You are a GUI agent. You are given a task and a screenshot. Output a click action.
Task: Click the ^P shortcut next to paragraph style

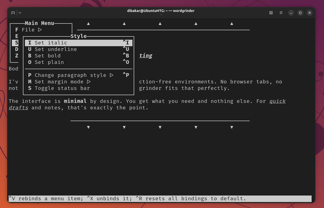(126, 75)
